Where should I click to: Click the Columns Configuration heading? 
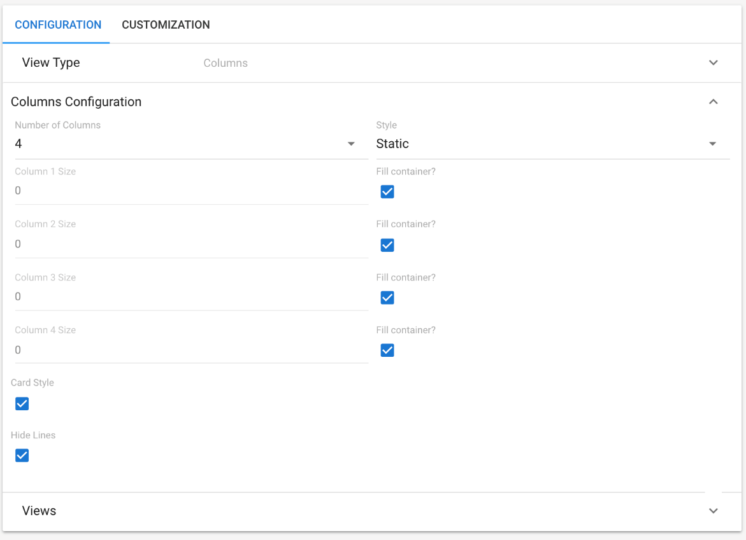(x=76, y=102)
